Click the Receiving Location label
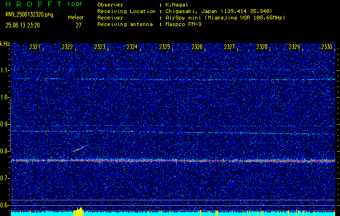The height and width of the screenshot is (216, 340). coord(126,11)
